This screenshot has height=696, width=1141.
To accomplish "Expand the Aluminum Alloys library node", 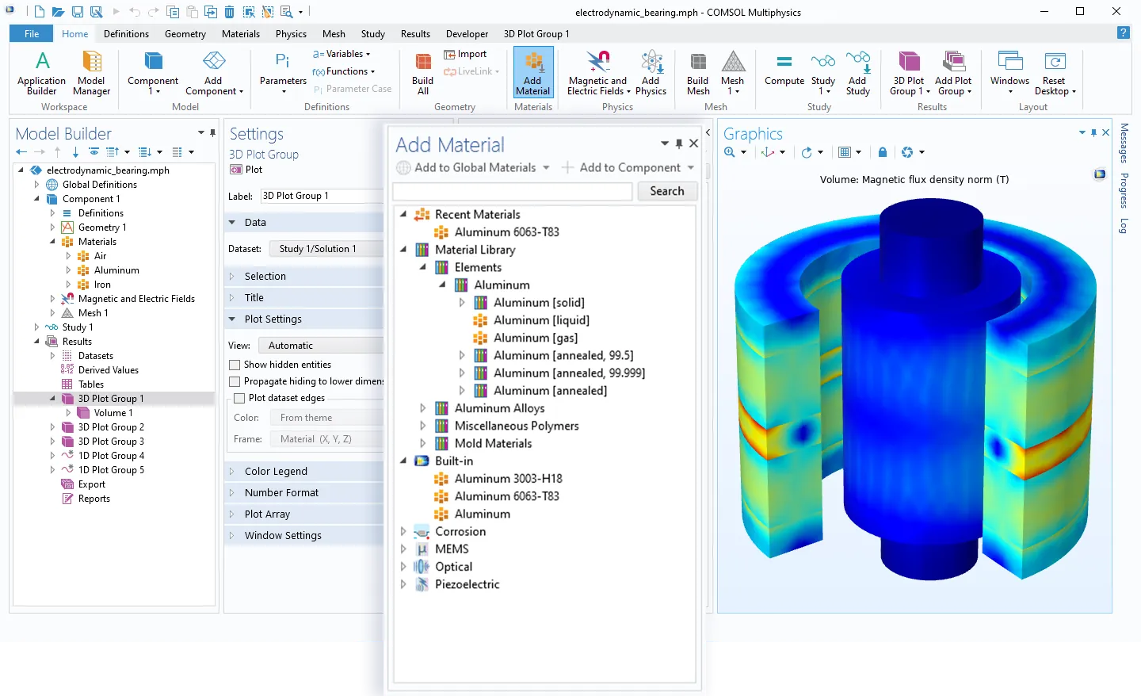I will (422, 408).
